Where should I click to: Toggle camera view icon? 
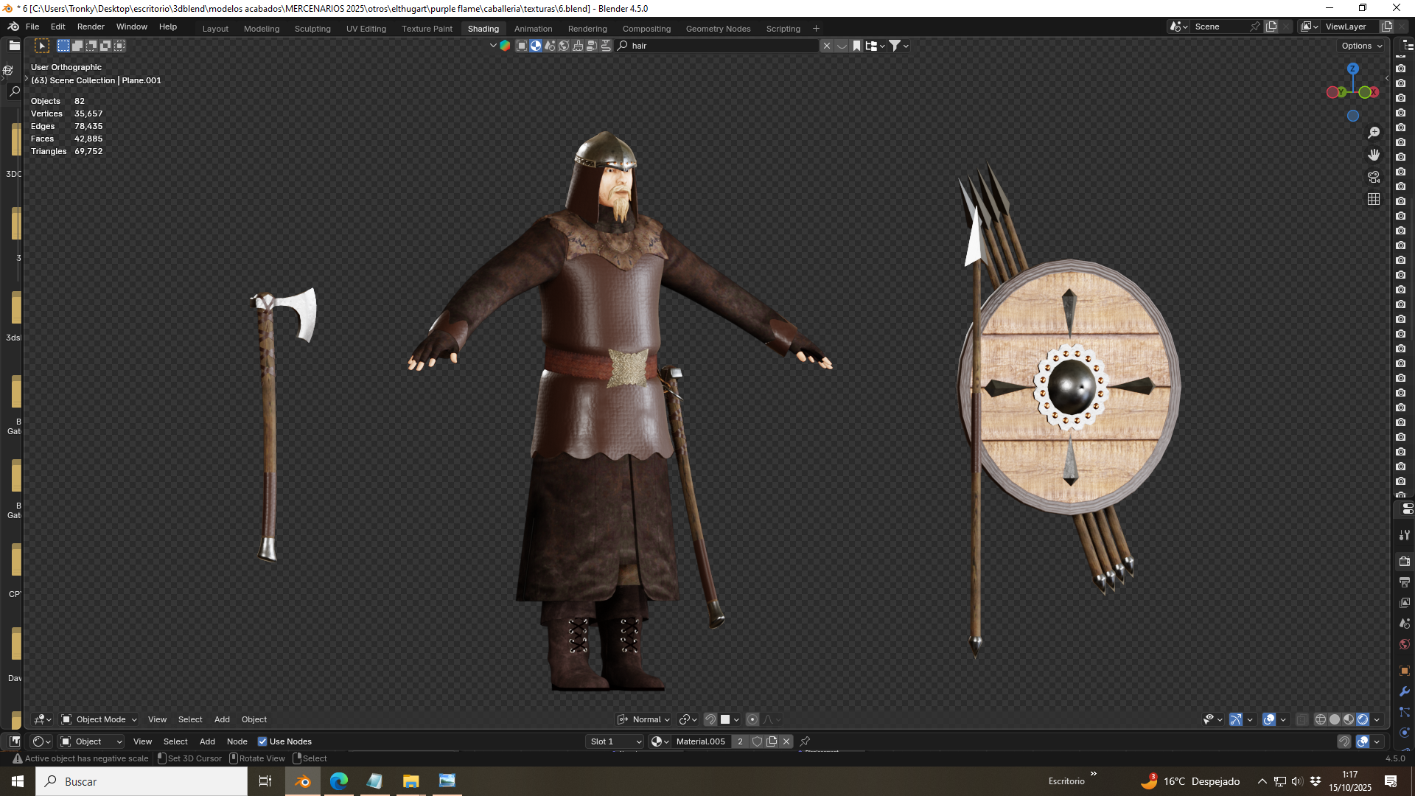click(1374, 177)
